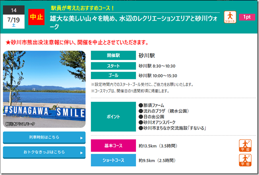
Task: Click the point ●砂川市まちなか交流施設「すないる」
Action: [173, 128]
